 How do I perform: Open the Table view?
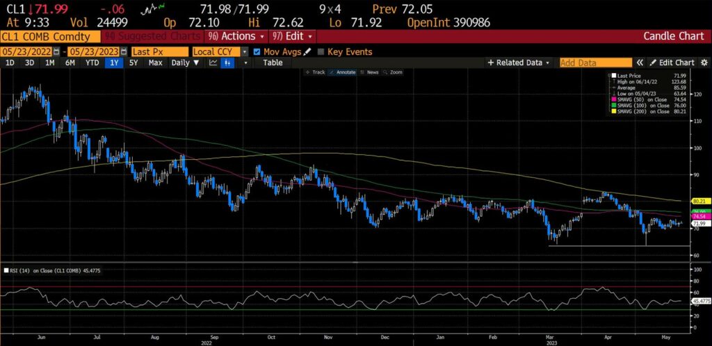[273, 63]
